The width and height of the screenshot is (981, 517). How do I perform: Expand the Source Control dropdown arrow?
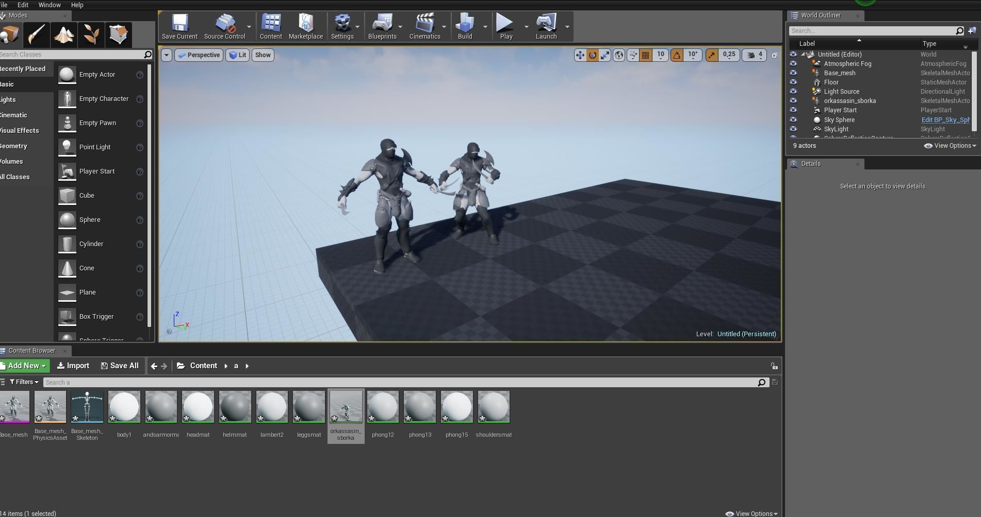coord(249,27)
